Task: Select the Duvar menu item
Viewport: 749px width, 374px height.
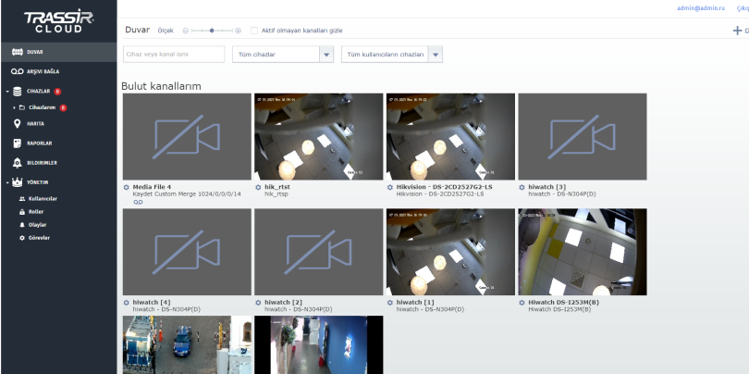Action: [59, 52]
